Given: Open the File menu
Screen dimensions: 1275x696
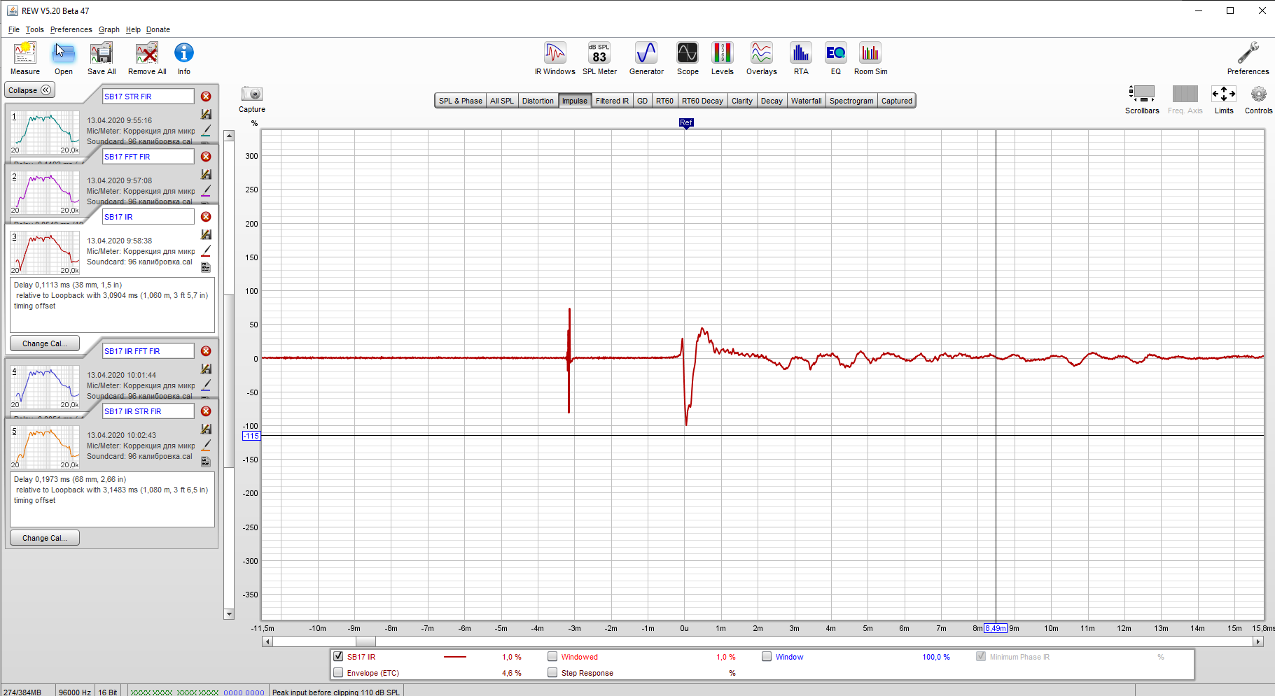Looking at the screenshot, I should 14,29.
